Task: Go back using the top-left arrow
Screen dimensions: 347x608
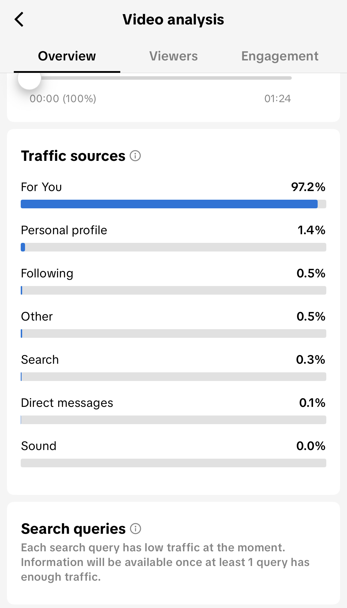Action: [x=19, y=20]
